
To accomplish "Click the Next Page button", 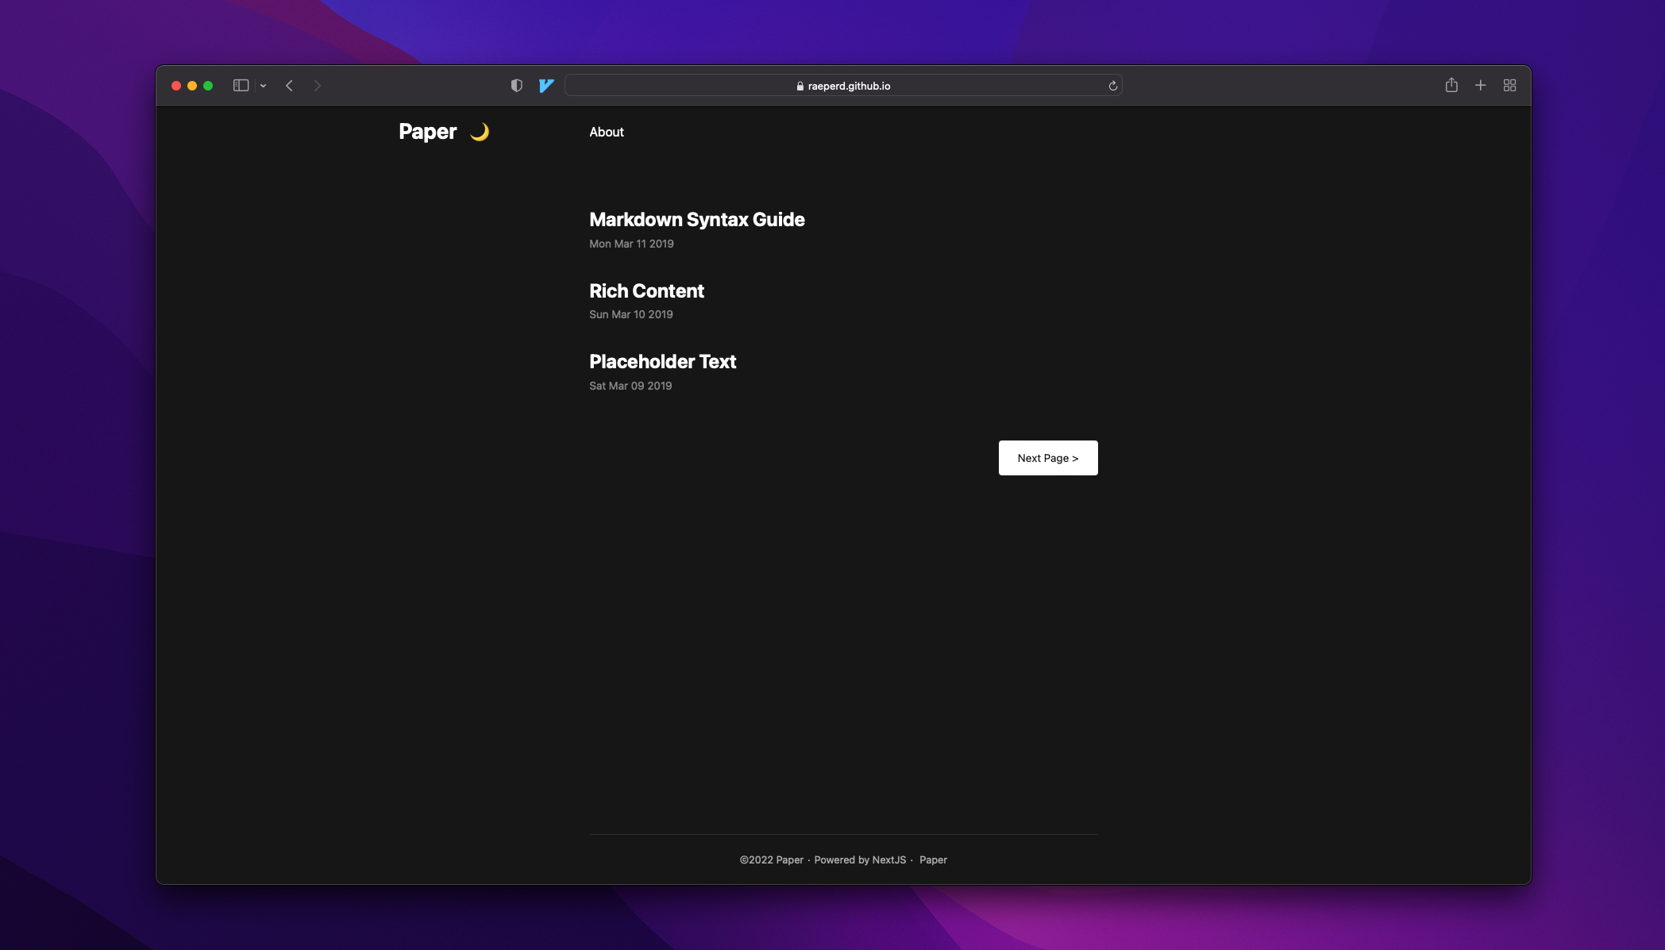I will point(1047,458).
